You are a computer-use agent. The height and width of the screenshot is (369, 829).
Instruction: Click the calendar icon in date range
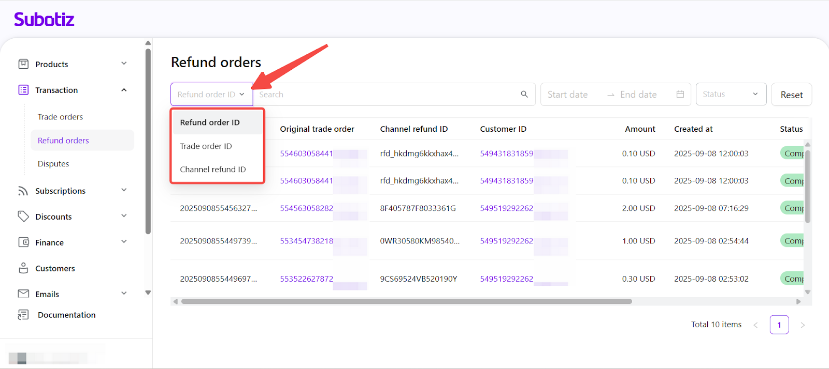click(x=680, y=94)
